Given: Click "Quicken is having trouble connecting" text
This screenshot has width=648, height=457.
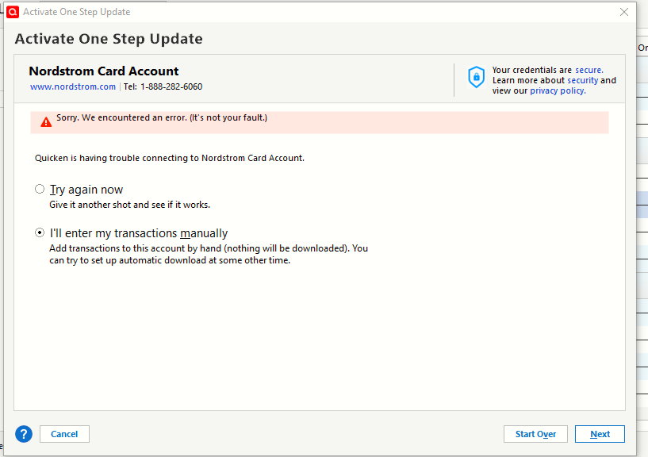Looking at the screenshot, I should click(170, 158).
